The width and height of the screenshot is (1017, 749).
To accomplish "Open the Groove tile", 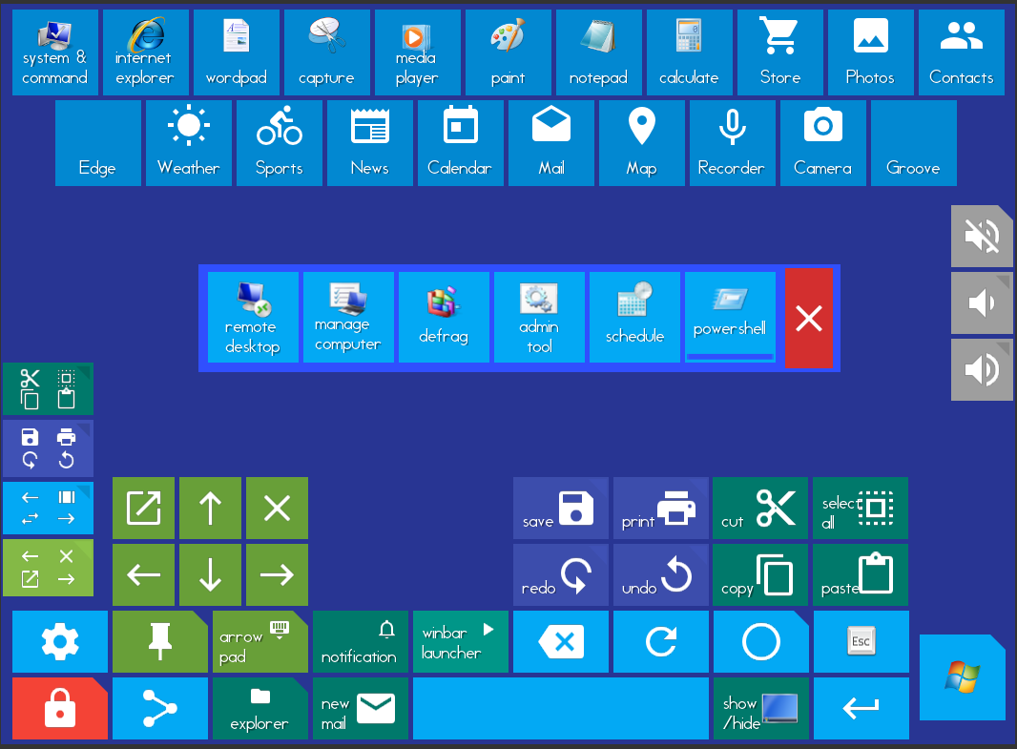I will click(914, 143).
